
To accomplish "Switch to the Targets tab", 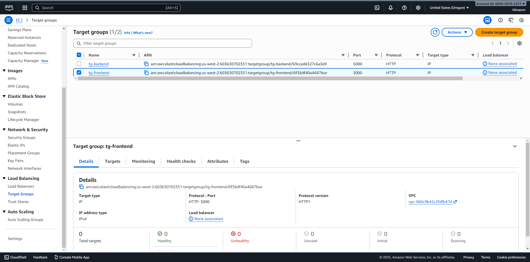I will (113, 161).
